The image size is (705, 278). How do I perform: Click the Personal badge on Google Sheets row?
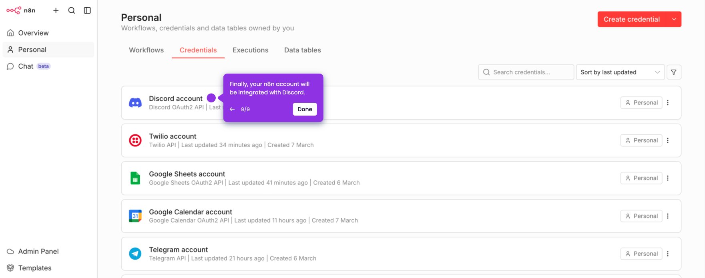pos(641,178)
